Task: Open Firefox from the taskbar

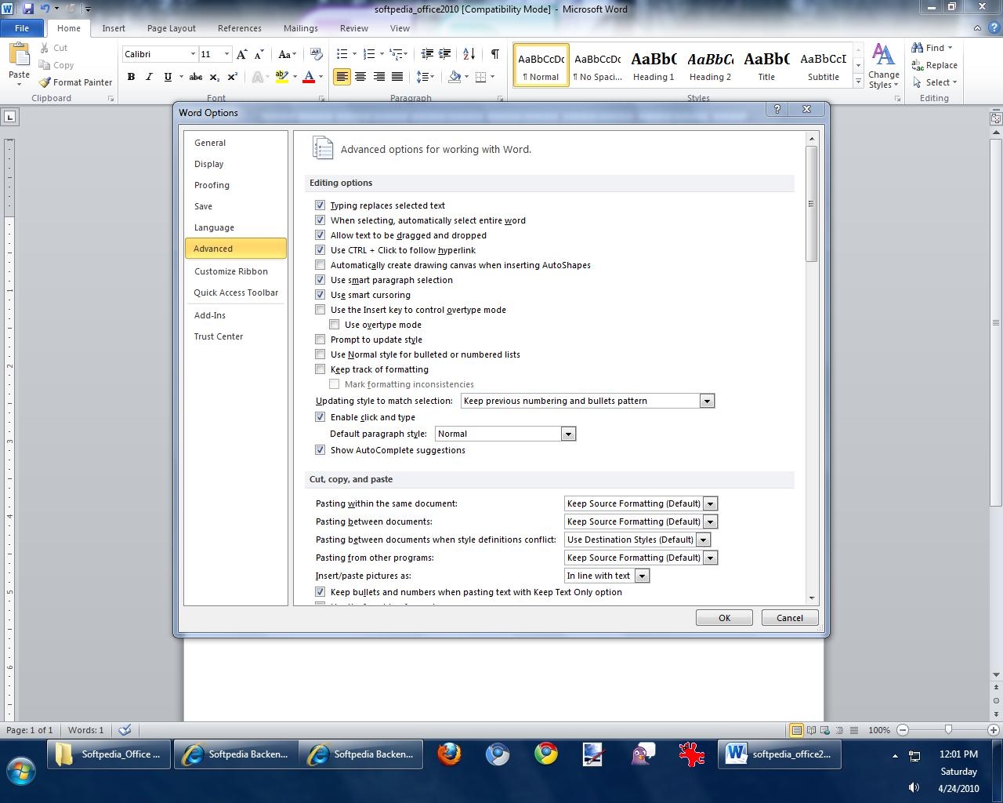Action: click(449, 754)
